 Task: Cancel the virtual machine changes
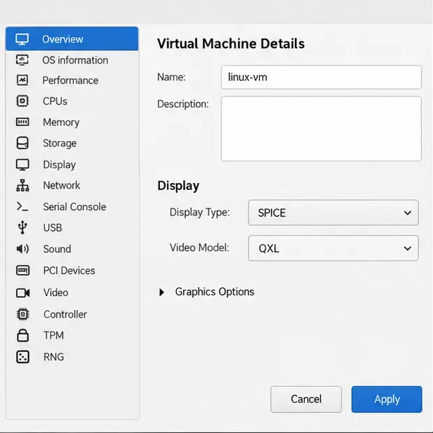(306, 399)
